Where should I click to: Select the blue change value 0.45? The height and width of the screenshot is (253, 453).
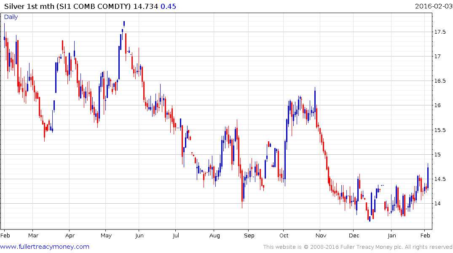[x=168, y=6]
